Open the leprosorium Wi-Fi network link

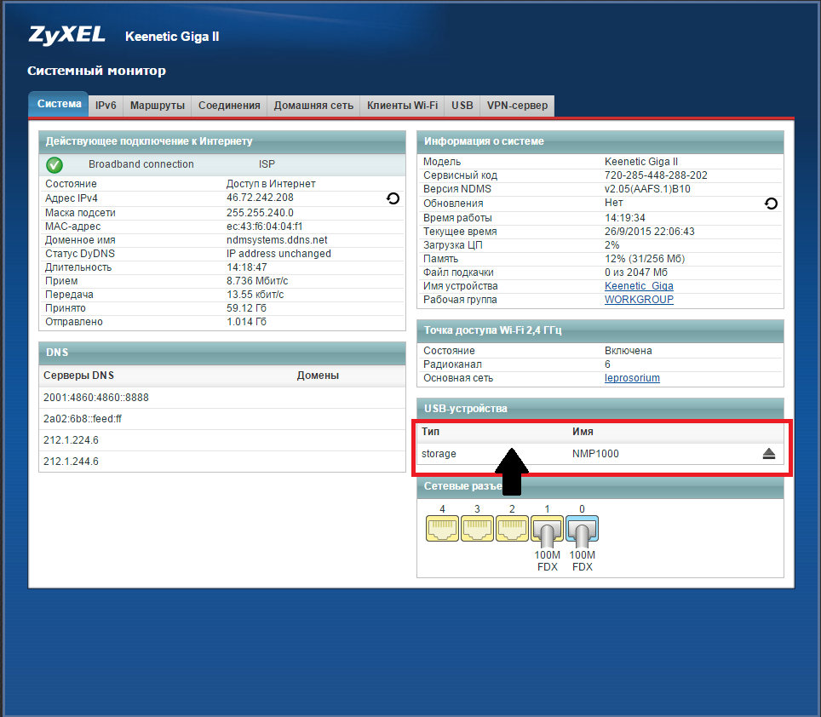632,378
